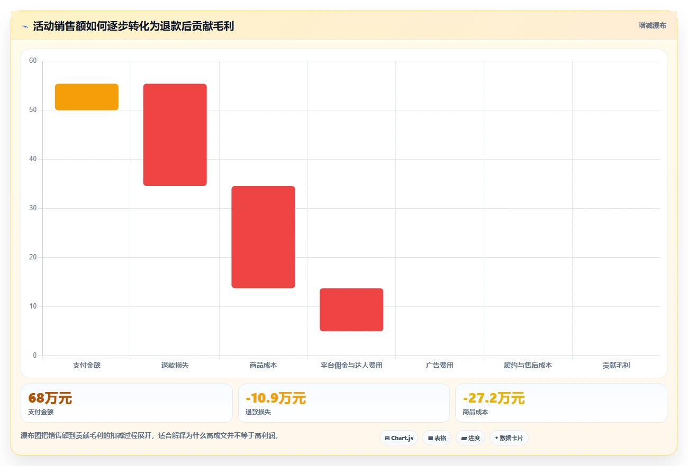Click the 商品成本 x-axis label

coord(263,365)
